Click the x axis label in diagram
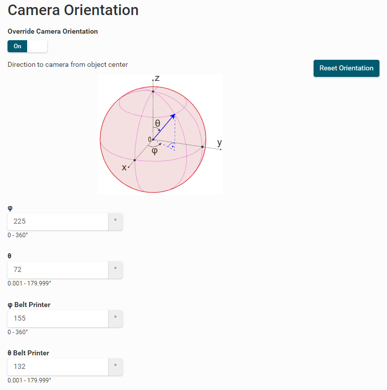 pos(124,167)
